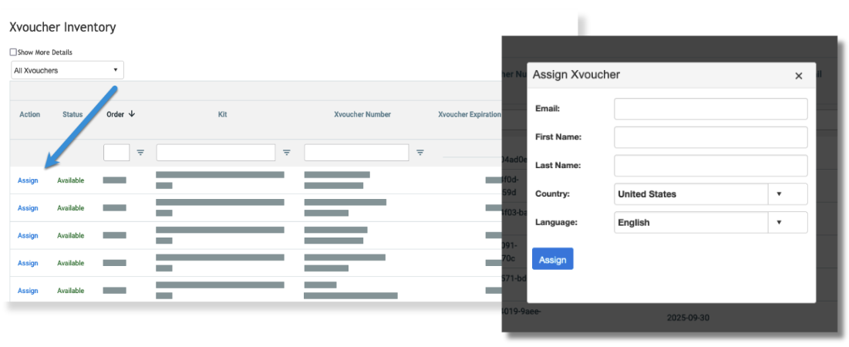Sort by the Status column header

(72, 115)
